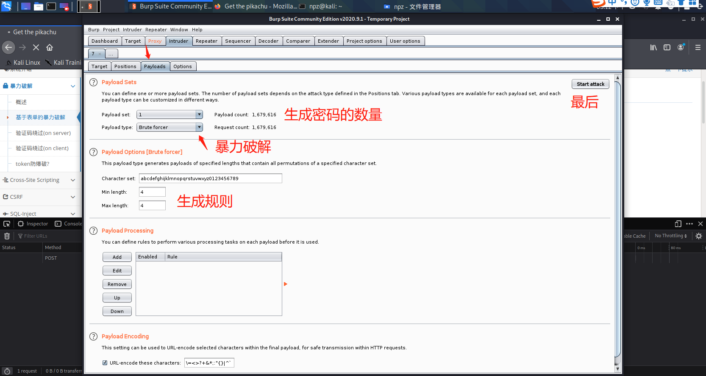This screenshot has height=376, width=706.
Task: Click the Max length input field
Action: pyautogui.click(x=152, y=206)
